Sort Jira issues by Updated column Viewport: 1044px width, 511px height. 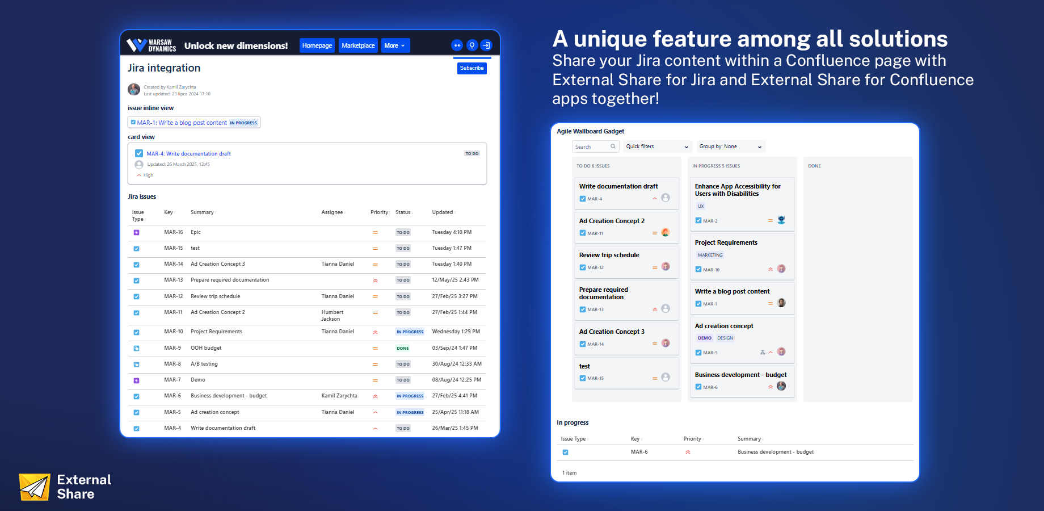pos(444,212)
